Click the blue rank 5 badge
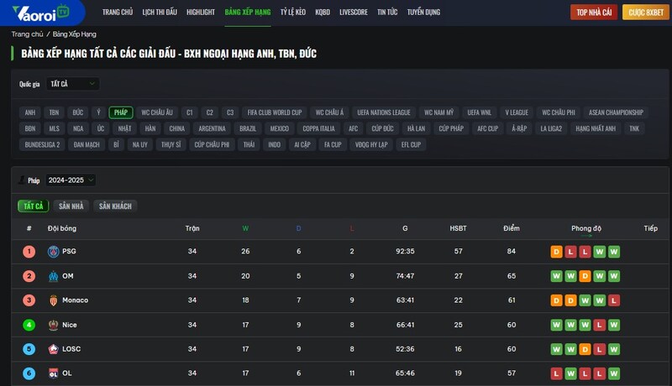The width and height of the screenshot is (672, 386). (29, 349)
